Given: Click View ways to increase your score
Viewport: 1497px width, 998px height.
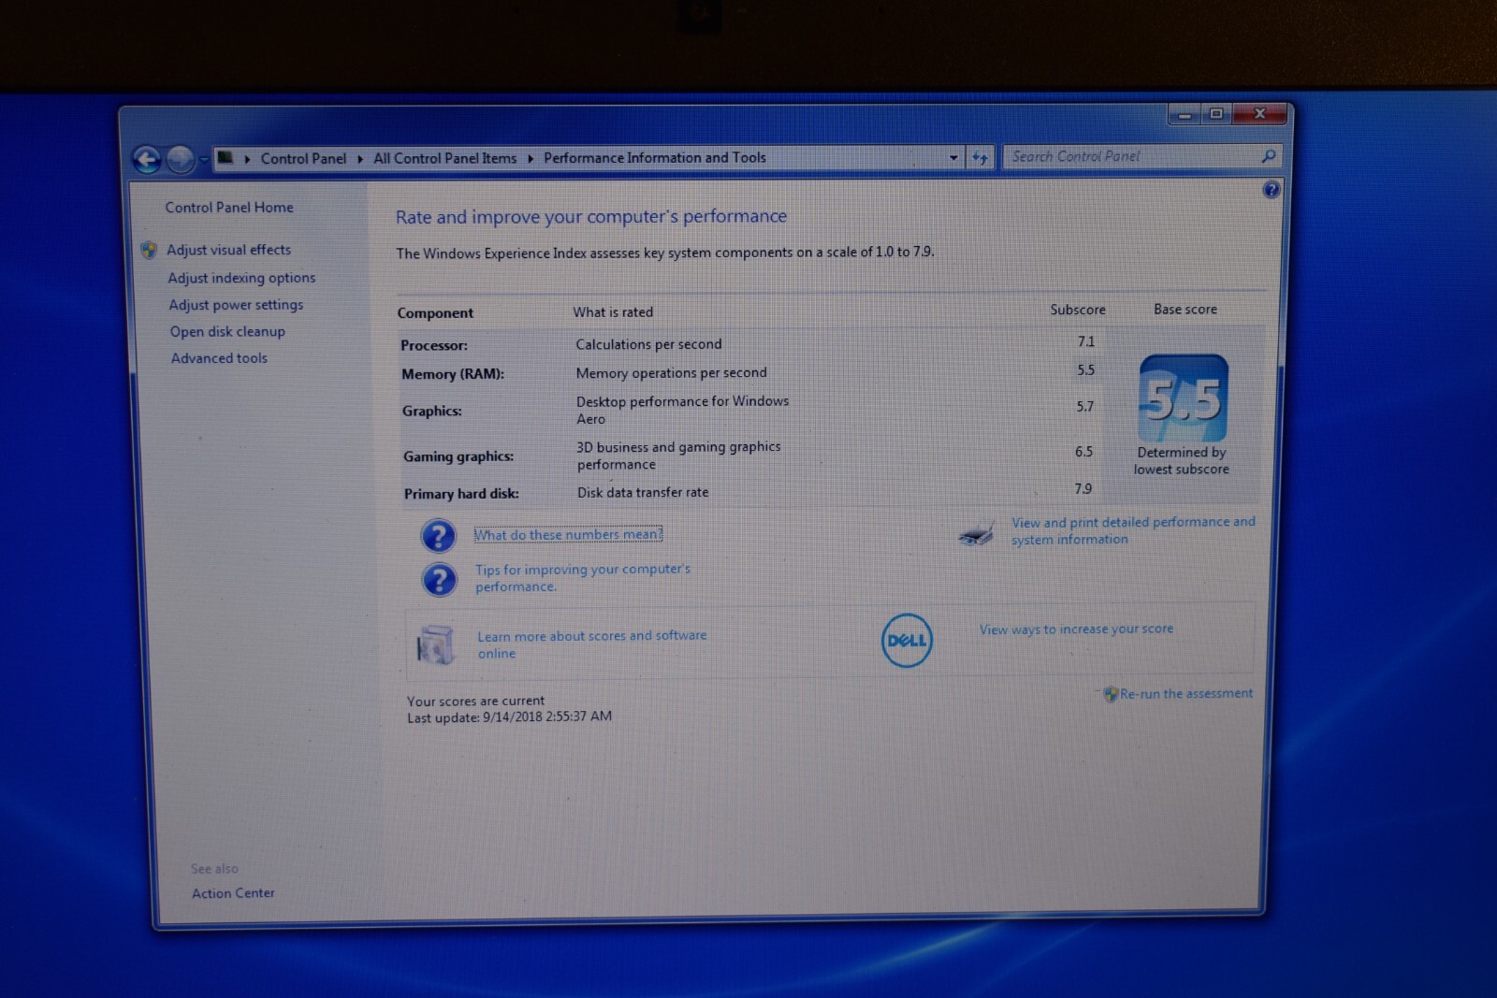Looking at the screenshot, I should [1076, 629].
